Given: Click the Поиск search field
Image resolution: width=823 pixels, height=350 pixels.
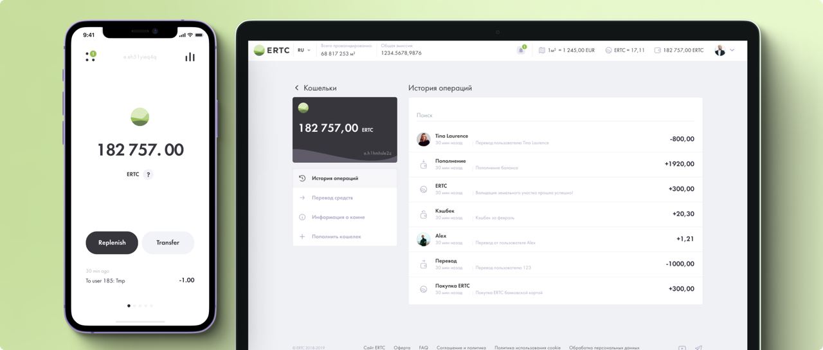Looking at the screenshot, I should [x=555, y=115].
